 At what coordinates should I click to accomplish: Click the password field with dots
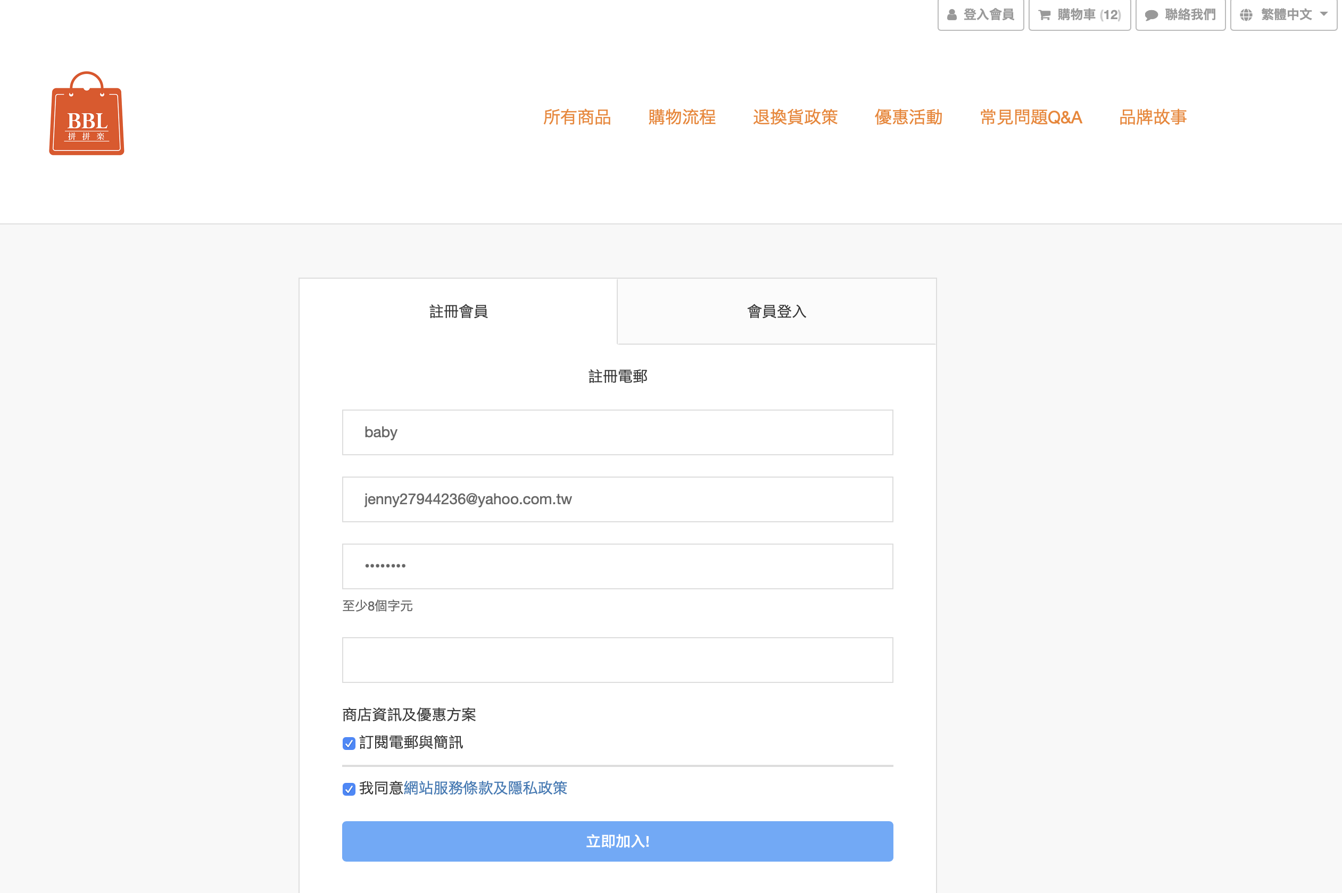tap(617, 566)
